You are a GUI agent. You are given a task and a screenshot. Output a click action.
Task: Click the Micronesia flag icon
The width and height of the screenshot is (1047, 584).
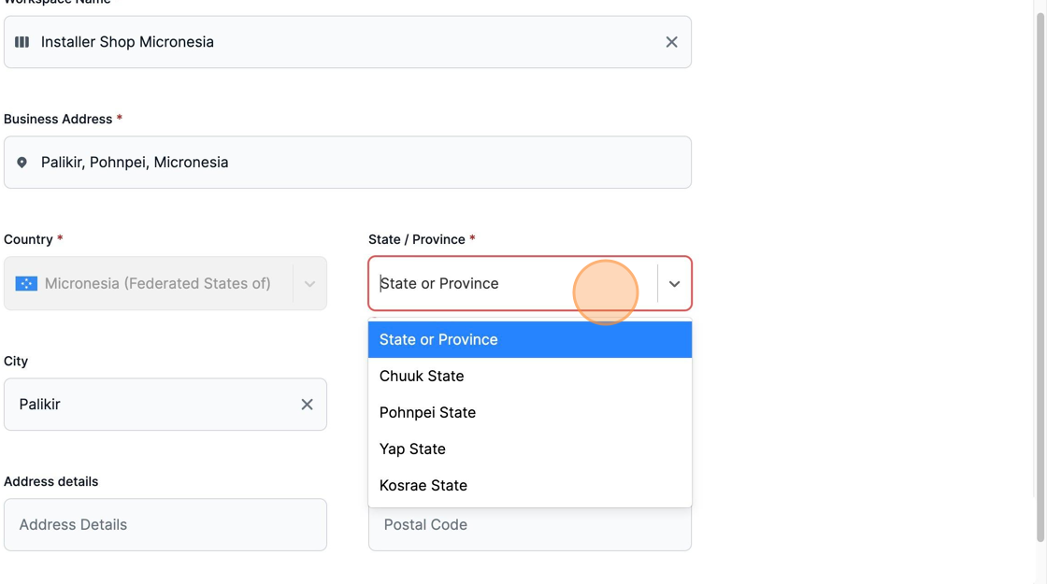(26, 284)
